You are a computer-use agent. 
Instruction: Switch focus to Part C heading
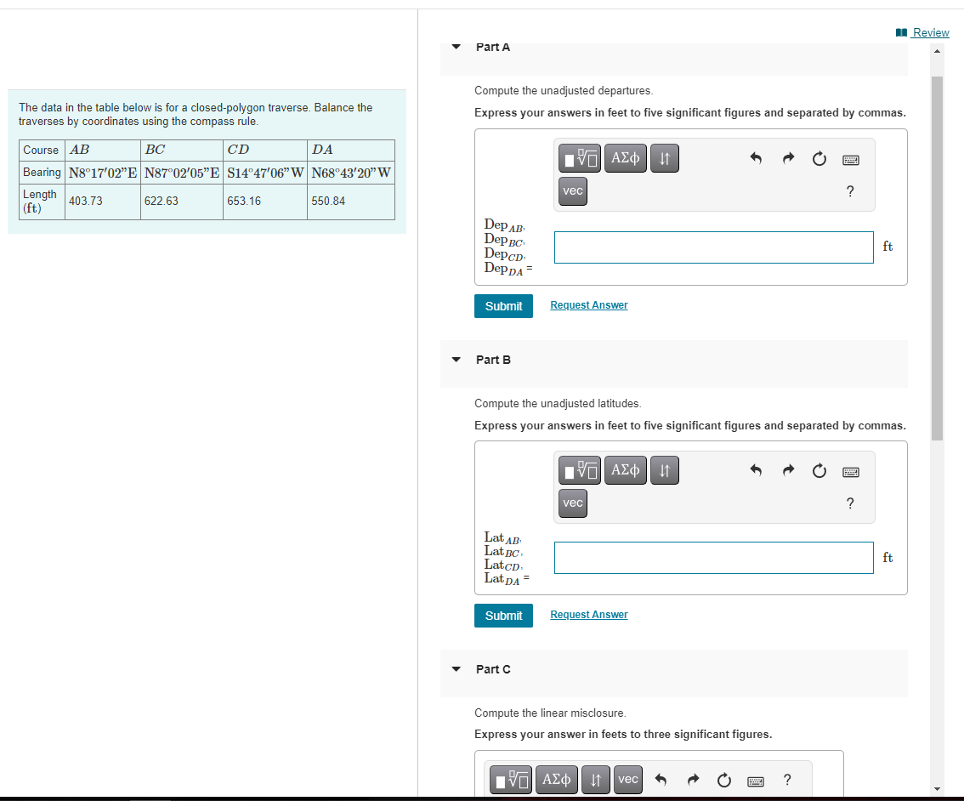point(492,669)
